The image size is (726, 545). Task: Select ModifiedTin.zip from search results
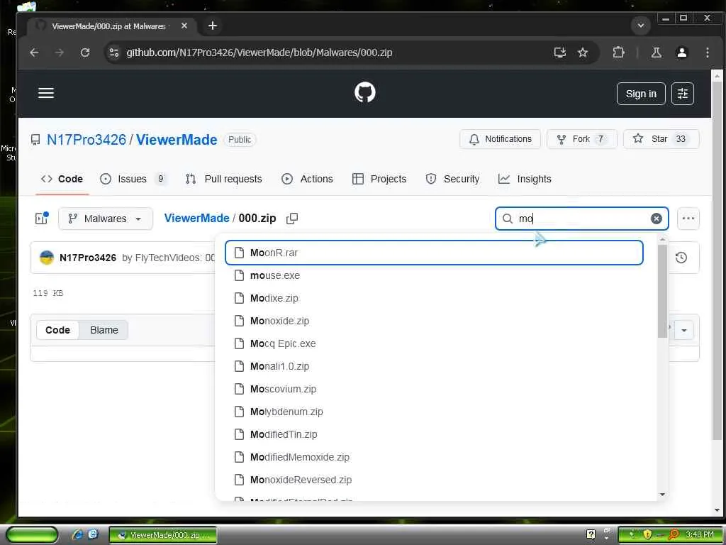[x=434, y=434]
